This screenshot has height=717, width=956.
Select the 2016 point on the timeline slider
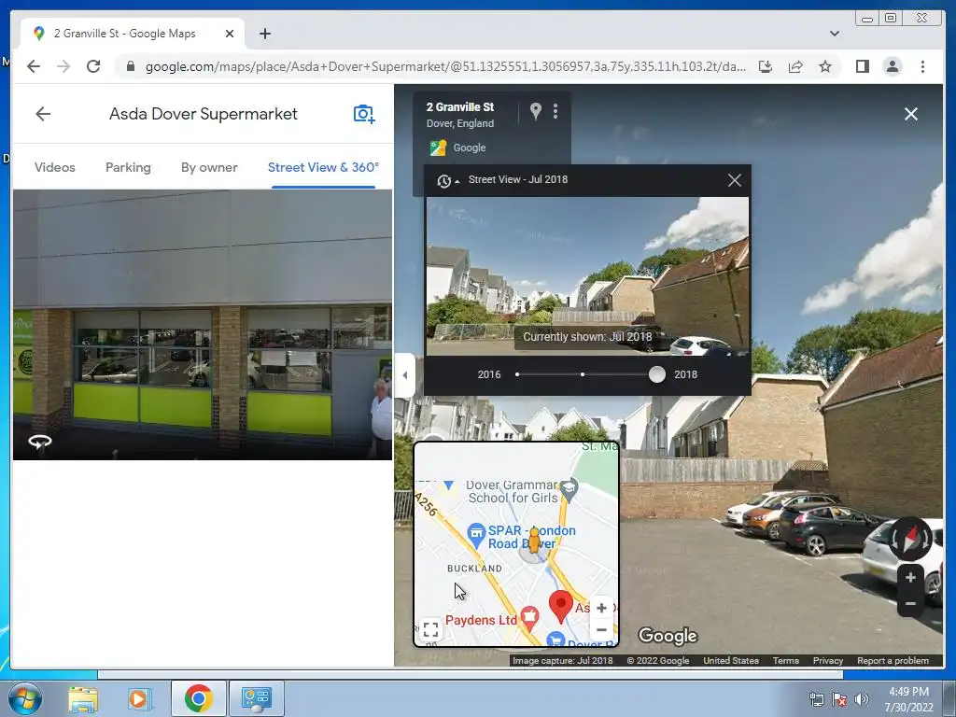(517, 374)
